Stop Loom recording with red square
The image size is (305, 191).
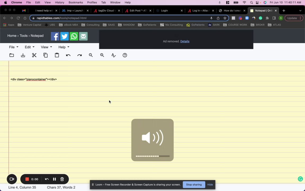(27, 179)
